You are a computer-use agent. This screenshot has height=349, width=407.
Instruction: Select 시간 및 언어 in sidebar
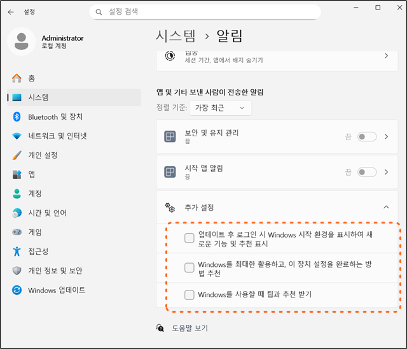click(x=74, y=213)
